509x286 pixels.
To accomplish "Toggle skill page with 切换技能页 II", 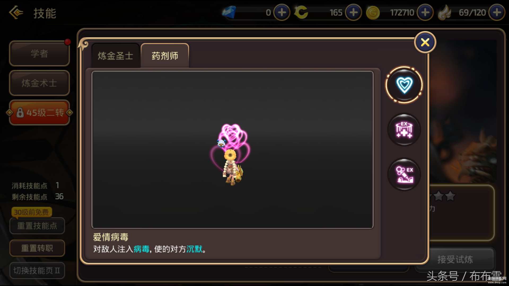I will [x=37, y=270].
